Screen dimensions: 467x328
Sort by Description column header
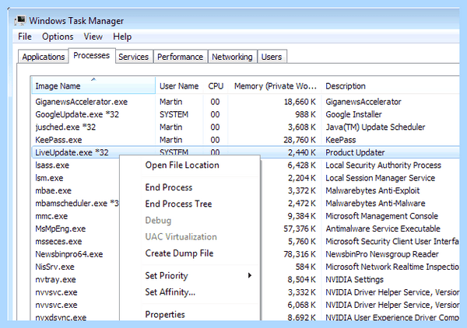390,86
